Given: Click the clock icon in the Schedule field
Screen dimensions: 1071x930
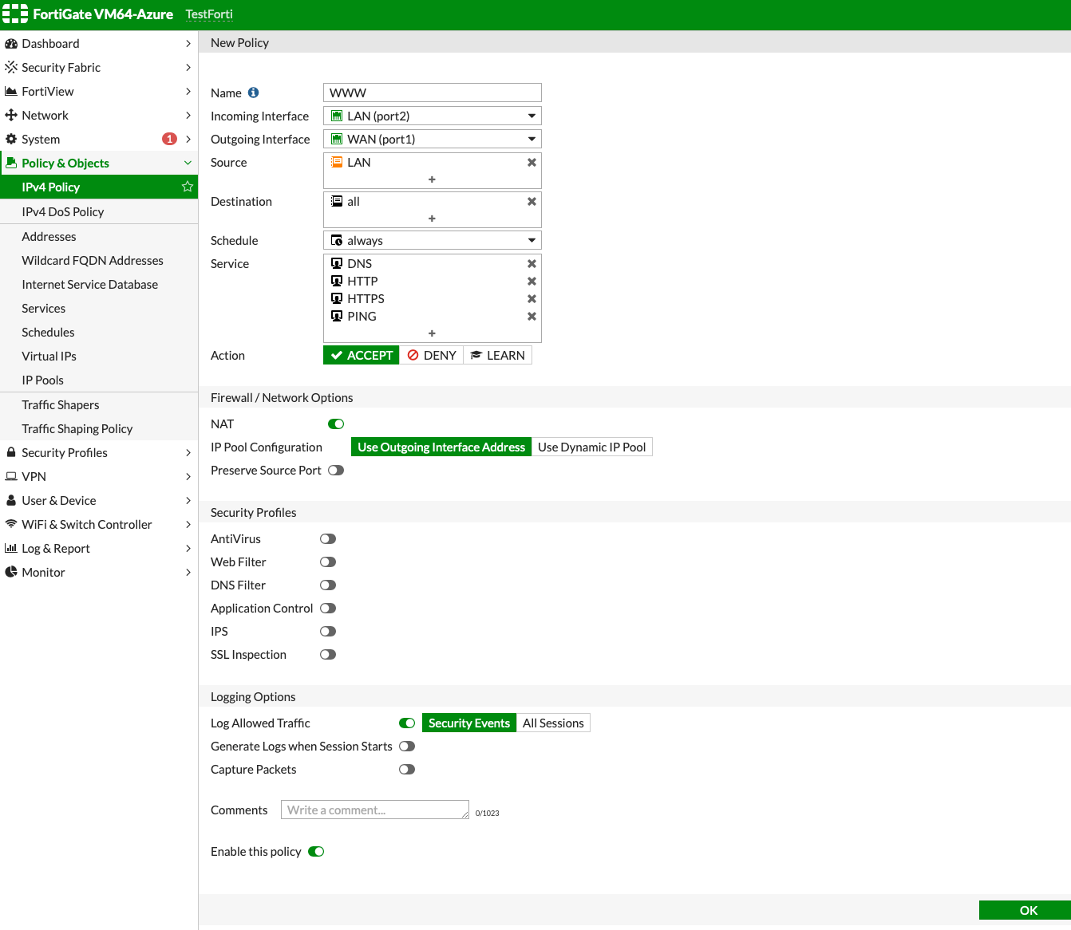Looking at the screenshot, I should [x=338, y=239].
